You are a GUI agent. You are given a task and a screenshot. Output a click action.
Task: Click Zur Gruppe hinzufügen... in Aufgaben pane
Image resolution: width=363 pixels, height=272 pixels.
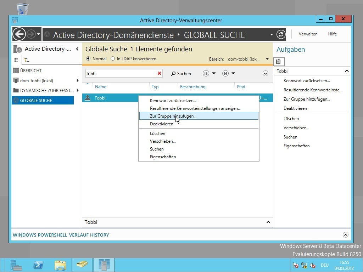point(307,99)
